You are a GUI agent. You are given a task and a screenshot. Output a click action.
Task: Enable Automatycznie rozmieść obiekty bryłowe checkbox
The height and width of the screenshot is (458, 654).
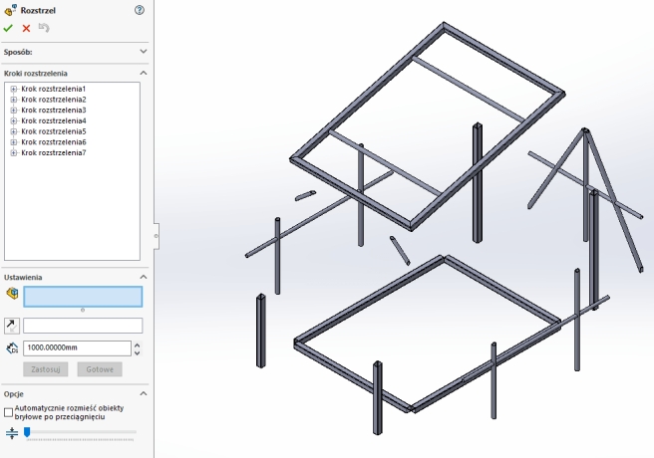tap(8, 412)
